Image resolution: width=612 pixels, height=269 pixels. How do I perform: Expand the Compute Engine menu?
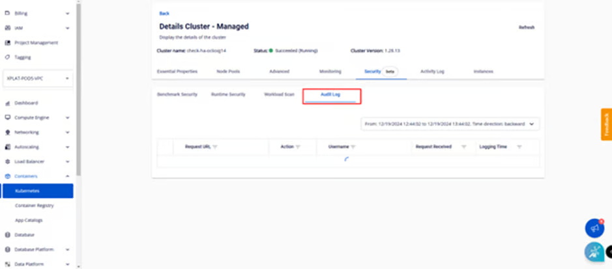tap(68, 118)
